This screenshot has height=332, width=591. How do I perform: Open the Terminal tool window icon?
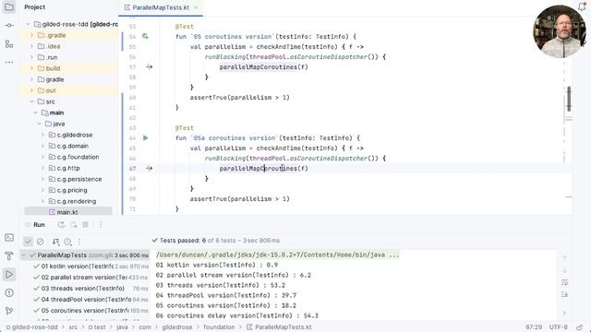pyautogui.click(x=9, y=238)
